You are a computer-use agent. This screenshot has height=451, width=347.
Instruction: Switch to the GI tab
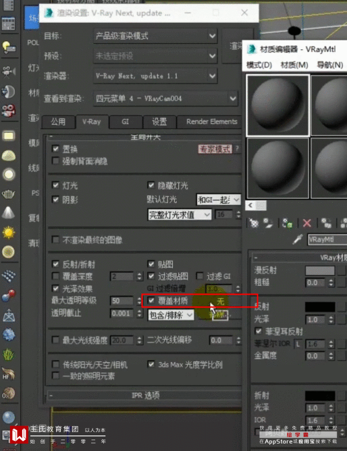[126, 122]
